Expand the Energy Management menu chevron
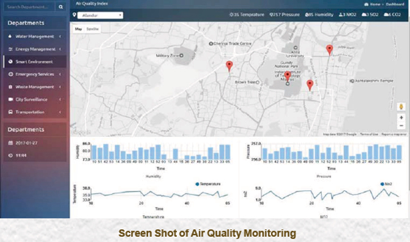This screenshot has height=242, width=410. 60,49
